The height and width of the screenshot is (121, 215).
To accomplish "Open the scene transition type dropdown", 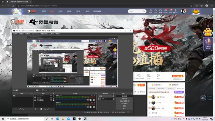I will click(x=105, y=96).
